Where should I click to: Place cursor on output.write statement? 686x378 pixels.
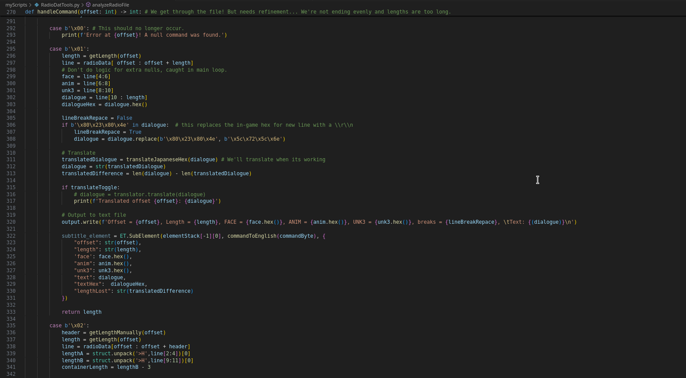pos(80,222)
